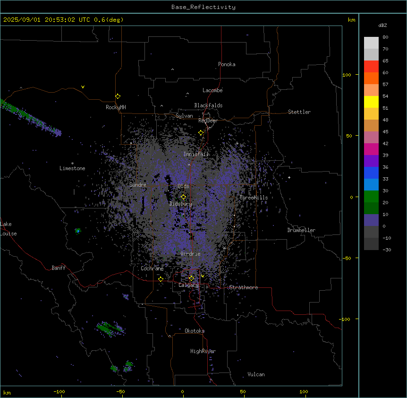Click the Didsbury town label
The width and height of the screenshot is (407, 398).
(x=181, y=204)
